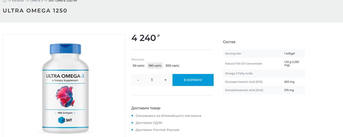Select the 90 капс packaging option
This screenshot has height=137, width=343.
[139, 65]
